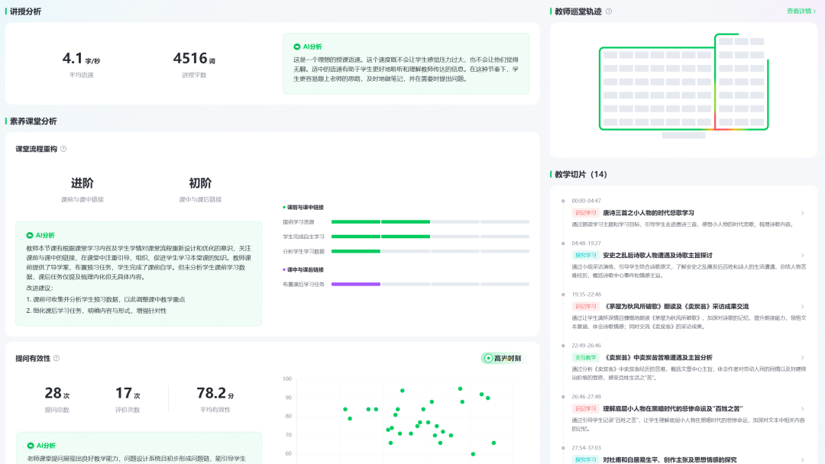Viewport: 825px width, 464px height.
Task: Open slice title 安史之乱后诗歌人物遭遇及诗歌主旨探讨
Action: click(x=657, y=256)
